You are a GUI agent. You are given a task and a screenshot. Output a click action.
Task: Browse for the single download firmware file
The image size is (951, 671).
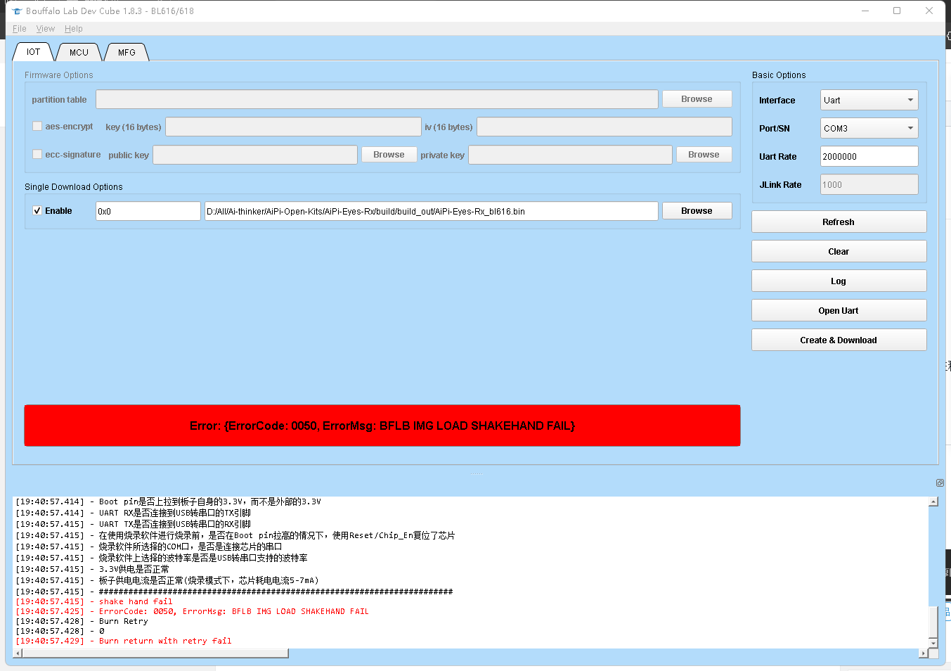pos(697,211)
